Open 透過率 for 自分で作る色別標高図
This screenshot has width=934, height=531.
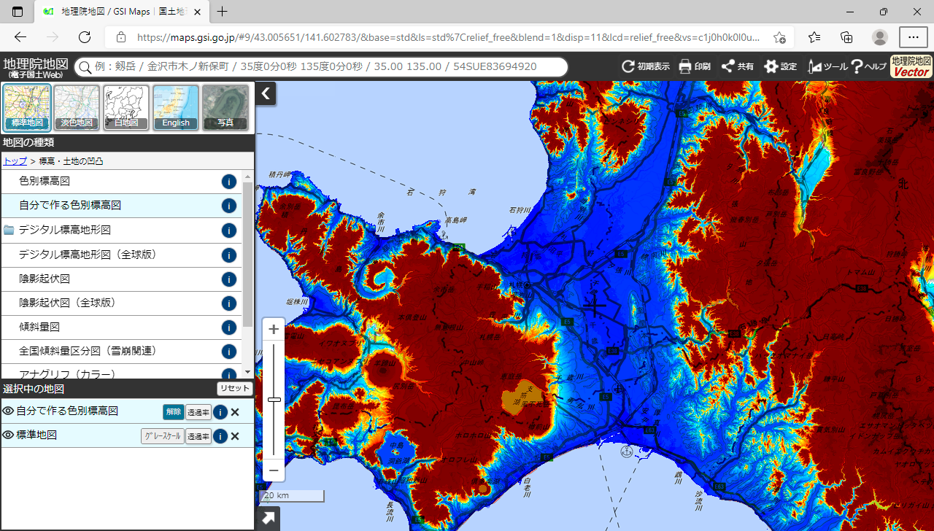point(198,412)
